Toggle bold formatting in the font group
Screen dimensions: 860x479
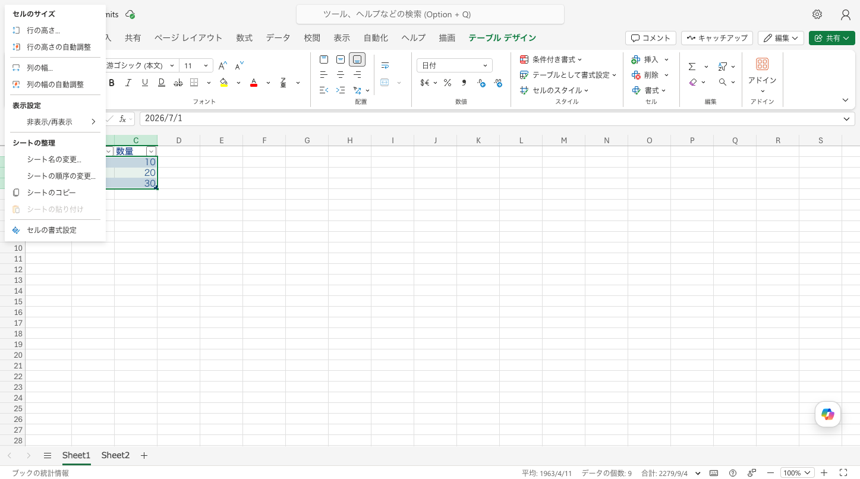point(111,83)
